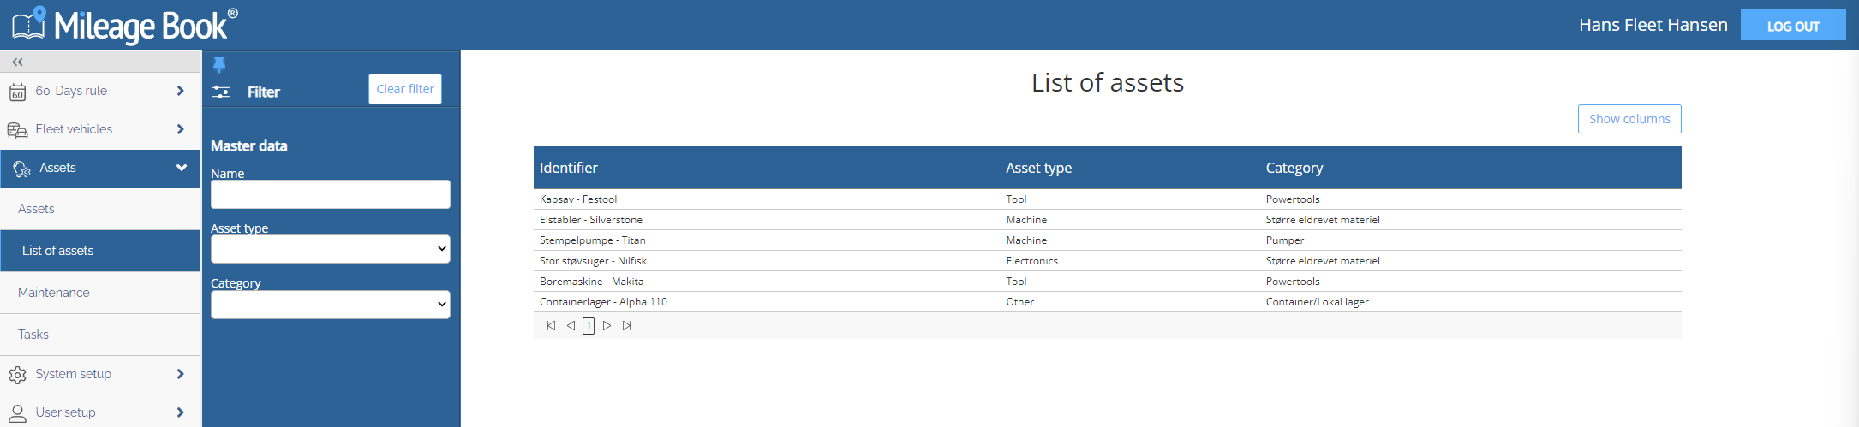Click the Clear filter button
Image resolution: width=1859 pixels, height=427 pixels.
click(405, 89)
